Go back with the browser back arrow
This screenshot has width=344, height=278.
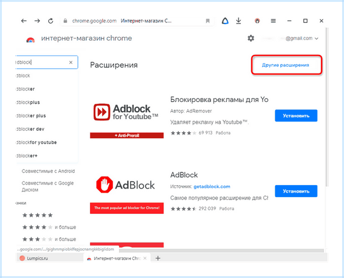pos(24,21)
